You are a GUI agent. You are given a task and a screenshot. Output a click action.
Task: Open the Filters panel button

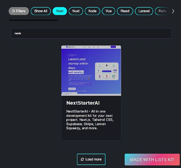click(19, 11)
